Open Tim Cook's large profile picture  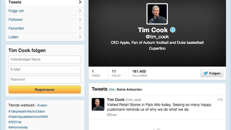pos(157,14)
